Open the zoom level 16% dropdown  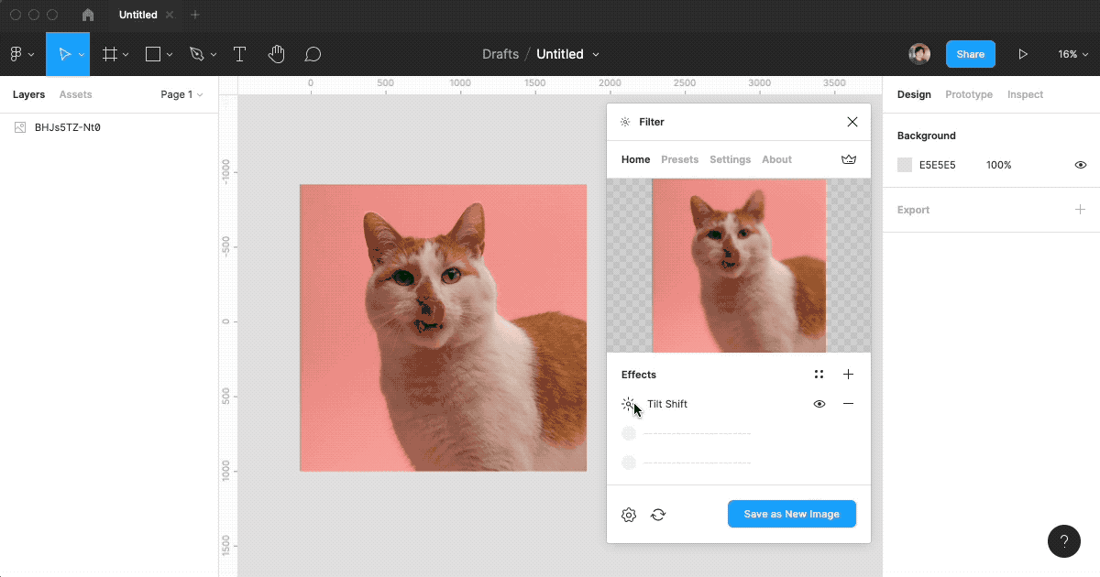1072,54
